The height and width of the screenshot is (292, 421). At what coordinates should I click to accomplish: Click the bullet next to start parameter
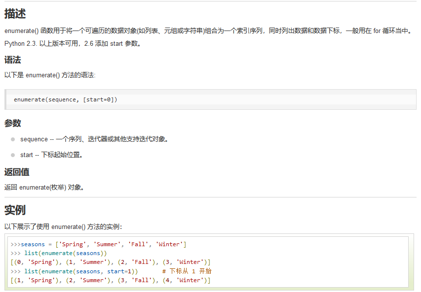coord(12,154)
